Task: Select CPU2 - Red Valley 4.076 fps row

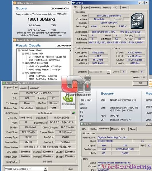Action: point(43,79)
